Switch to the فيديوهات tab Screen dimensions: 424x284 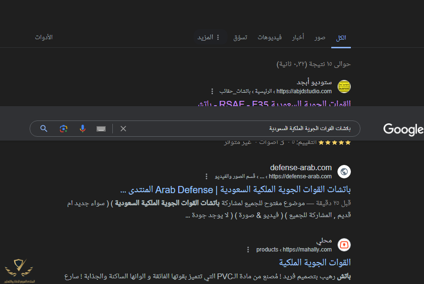click(x=270, y=37)
